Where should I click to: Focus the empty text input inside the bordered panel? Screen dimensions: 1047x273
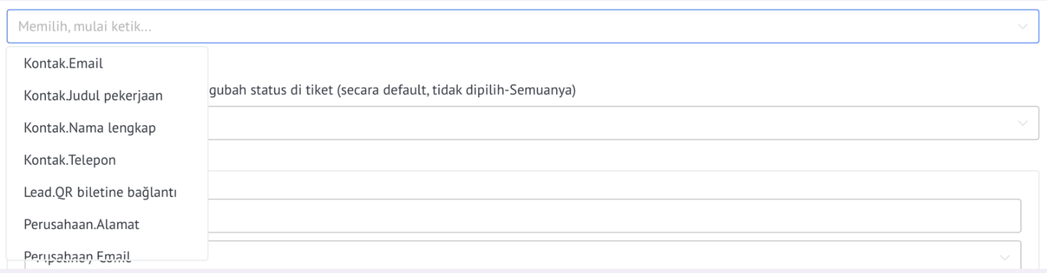[x=614, y=216]
